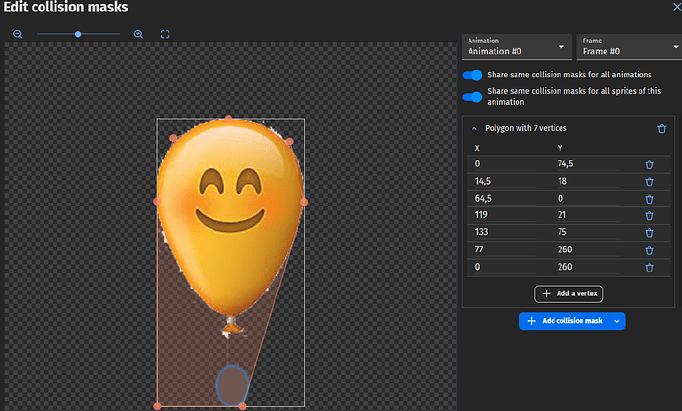Screen dimensions: 682x411
Task: Click the zoom in magnifier icon
Action: [x=138, y=34]
